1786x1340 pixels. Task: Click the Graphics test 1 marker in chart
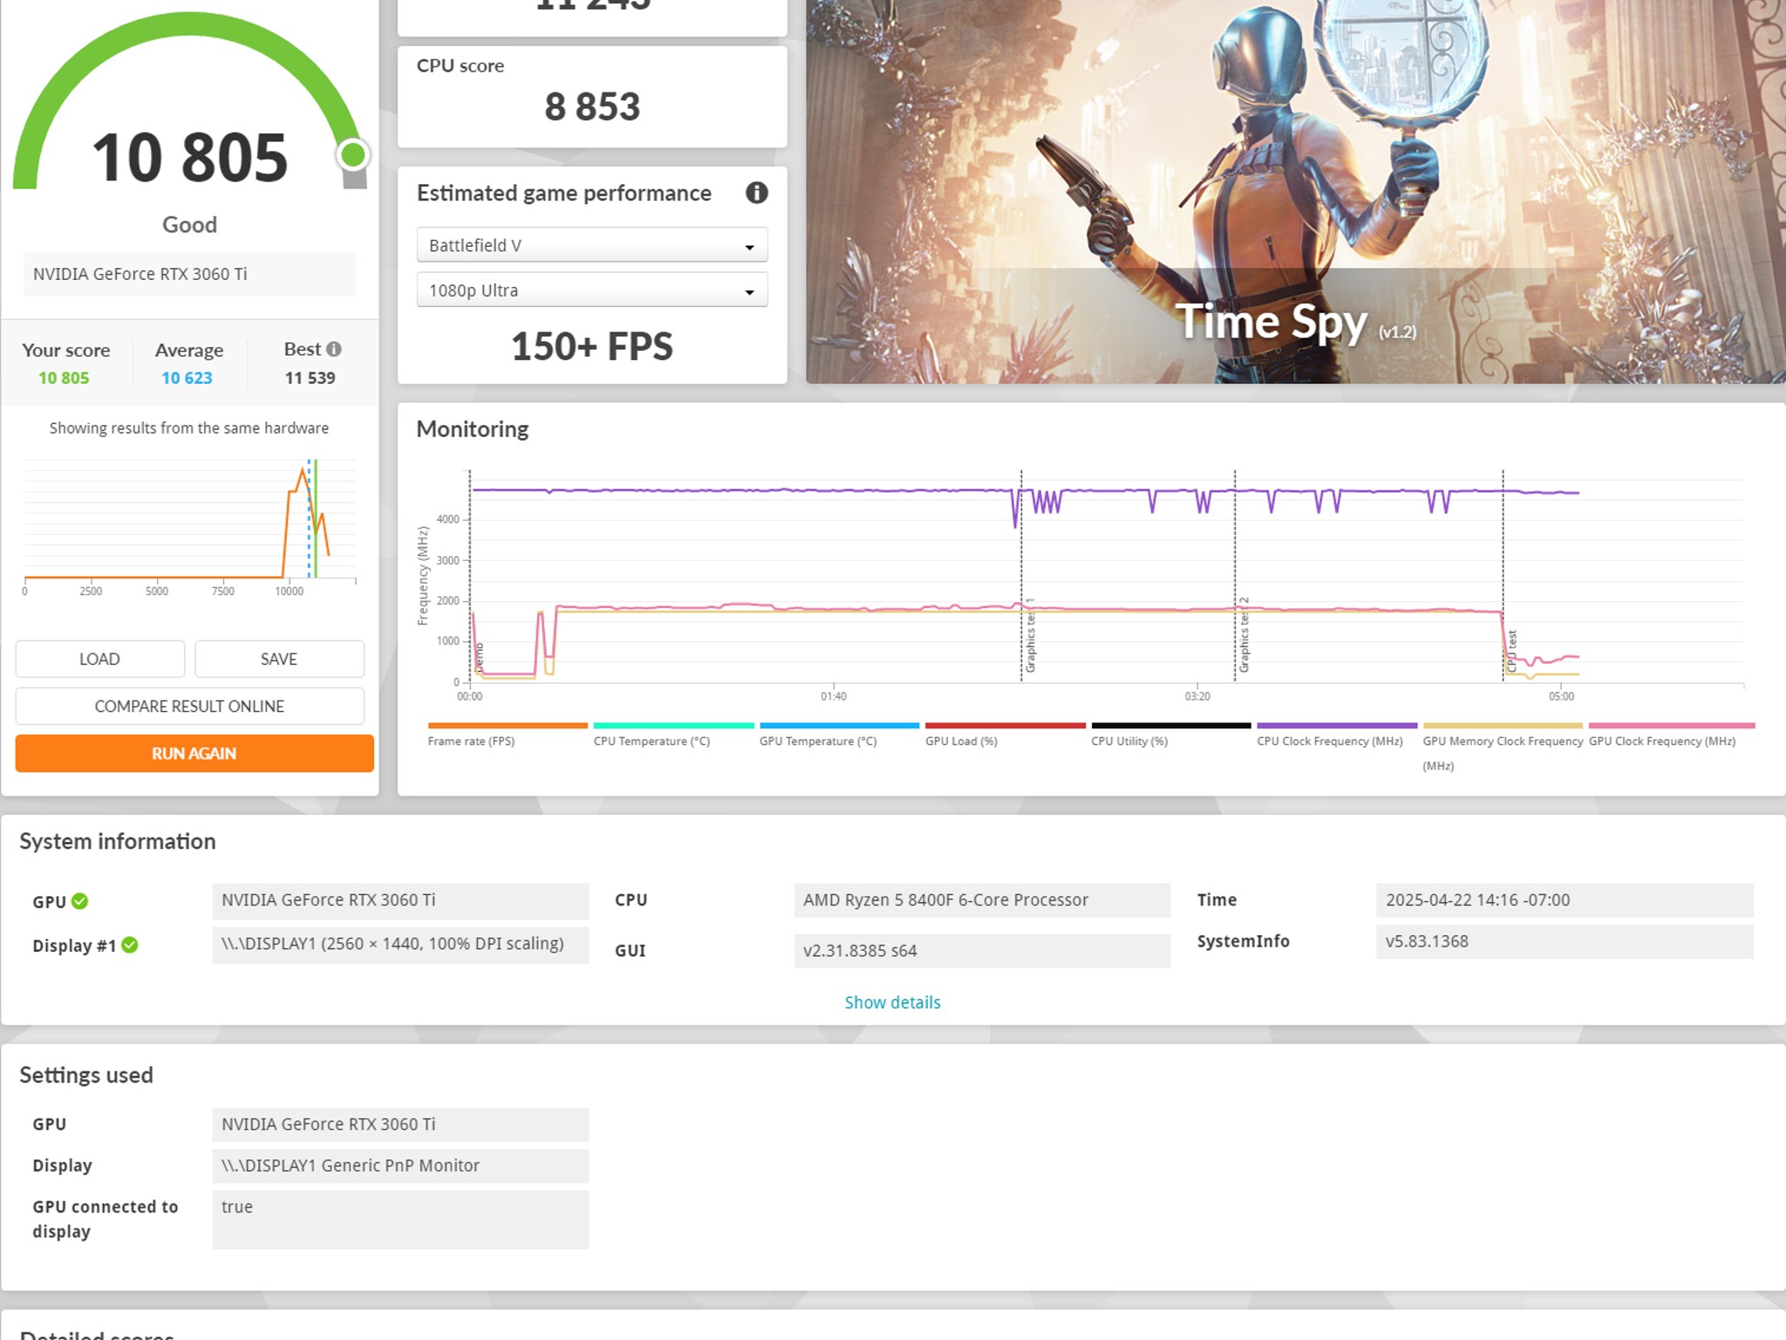(1030, 636)
